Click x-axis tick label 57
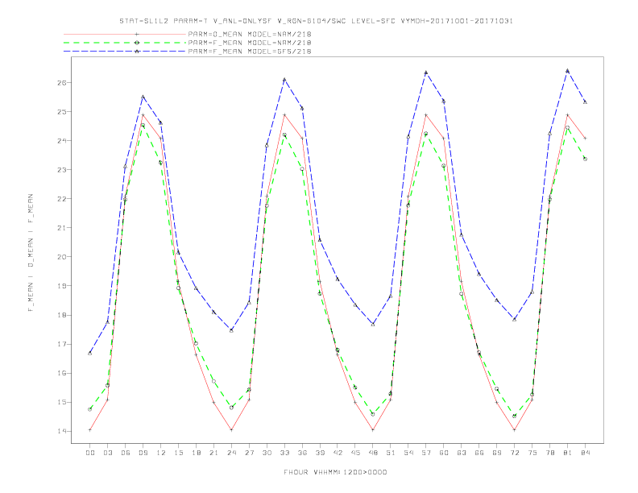The height and width of the screenshot is (493, 638). 426,453
